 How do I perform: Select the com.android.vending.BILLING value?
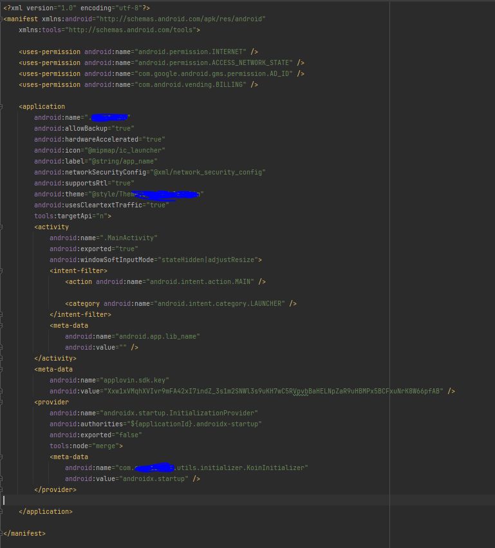[x=191, y=84]
